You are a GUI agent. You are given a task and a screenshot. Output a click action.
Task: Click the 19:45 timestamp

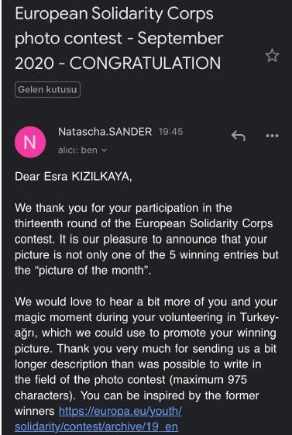tap(170, 132)
